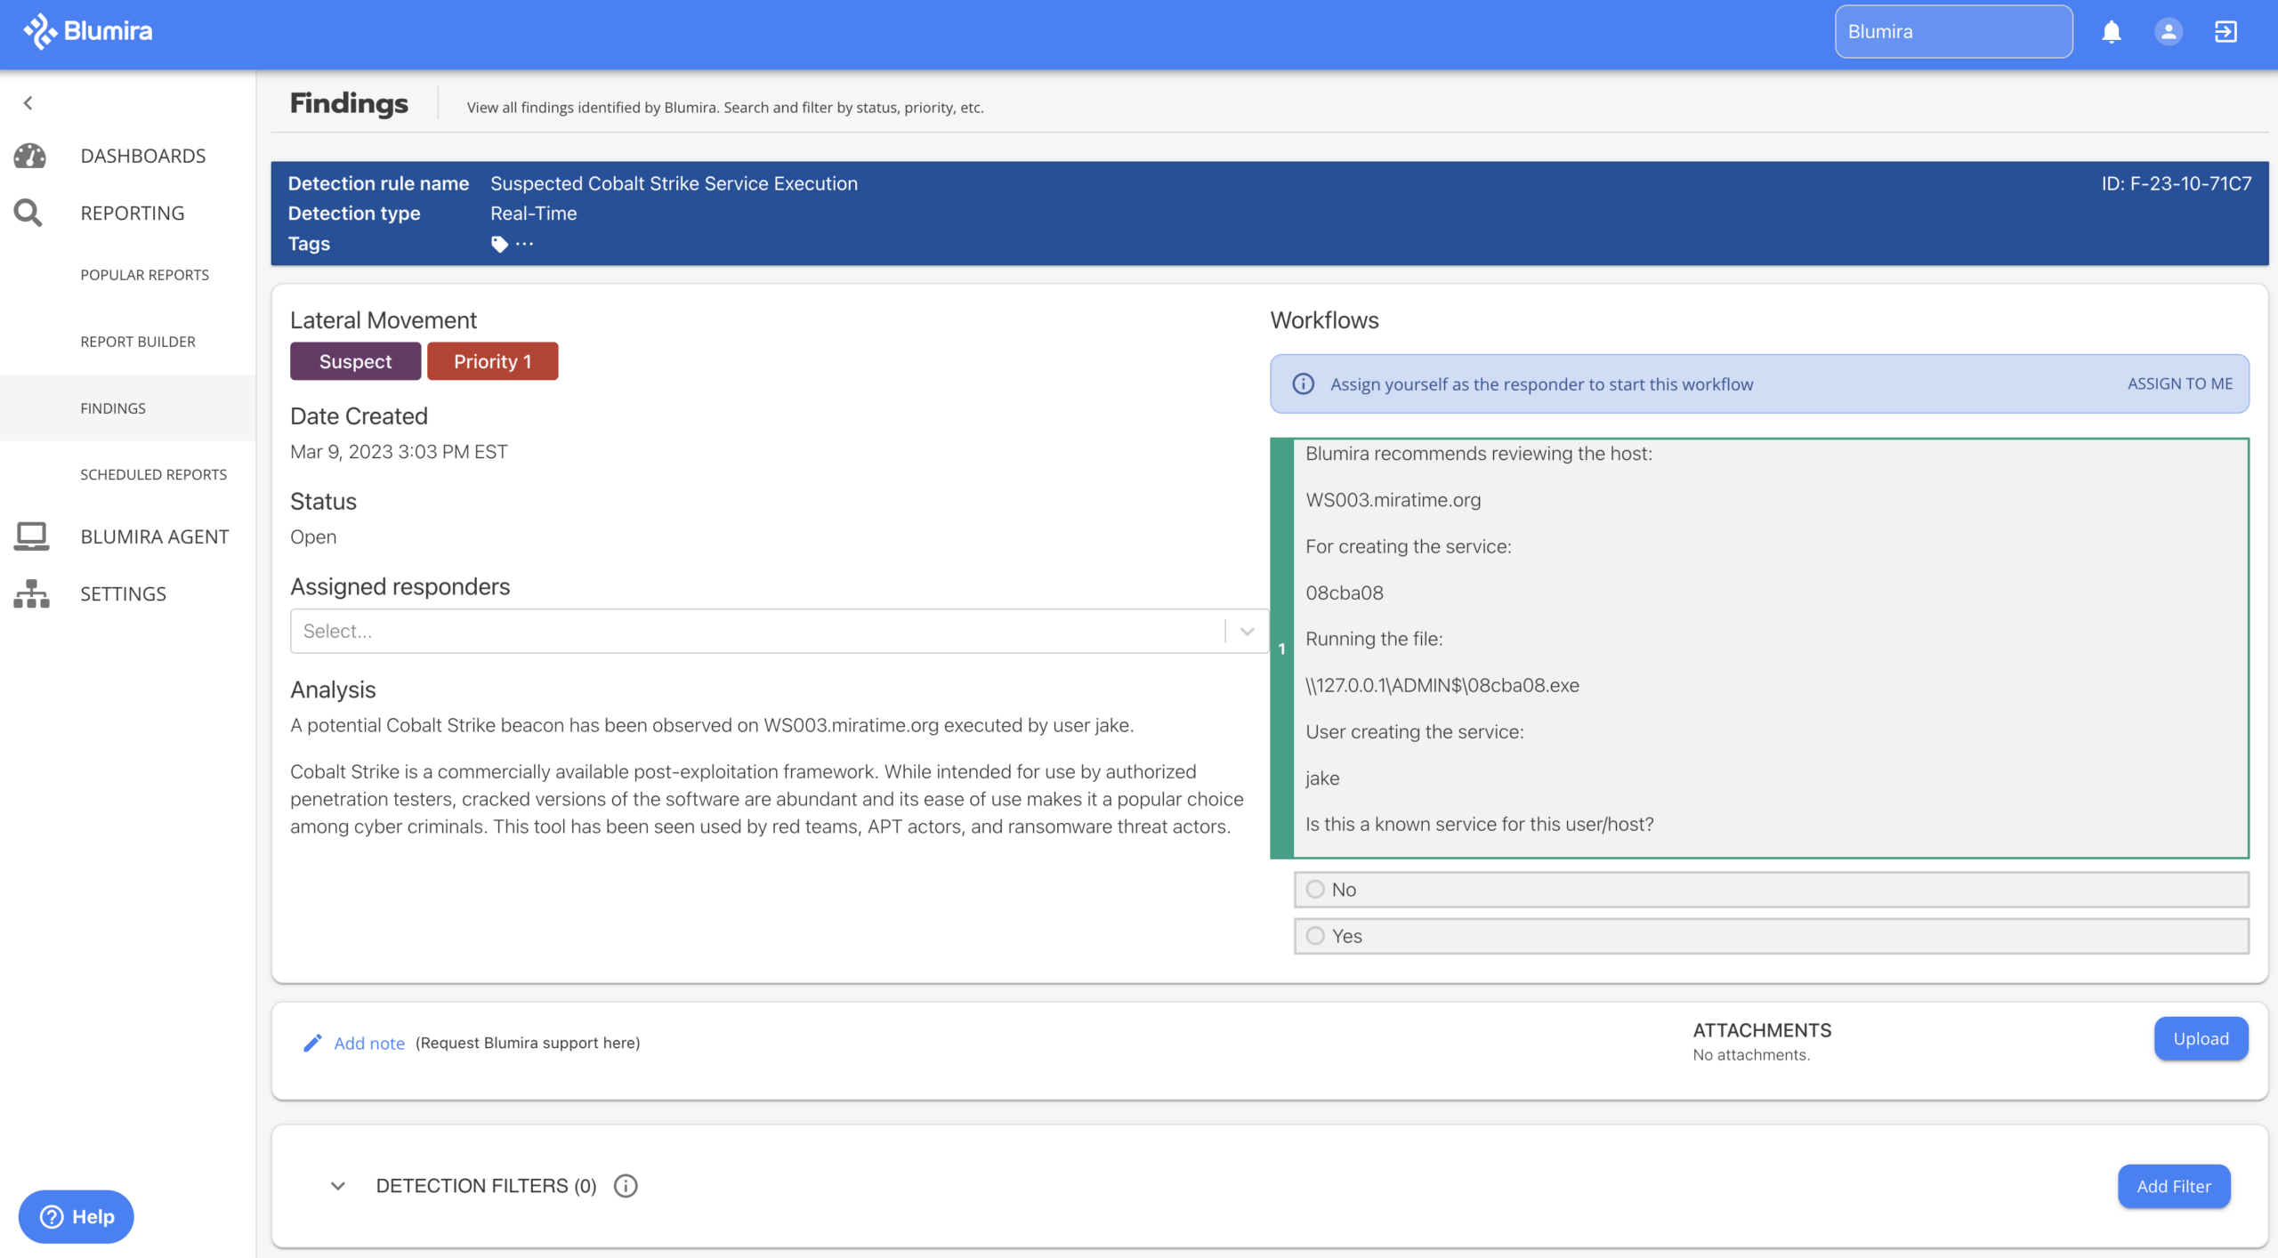
Task: Open the Assigned responders dropdown
Action: pyautogui.click(x=1246, y=631)
